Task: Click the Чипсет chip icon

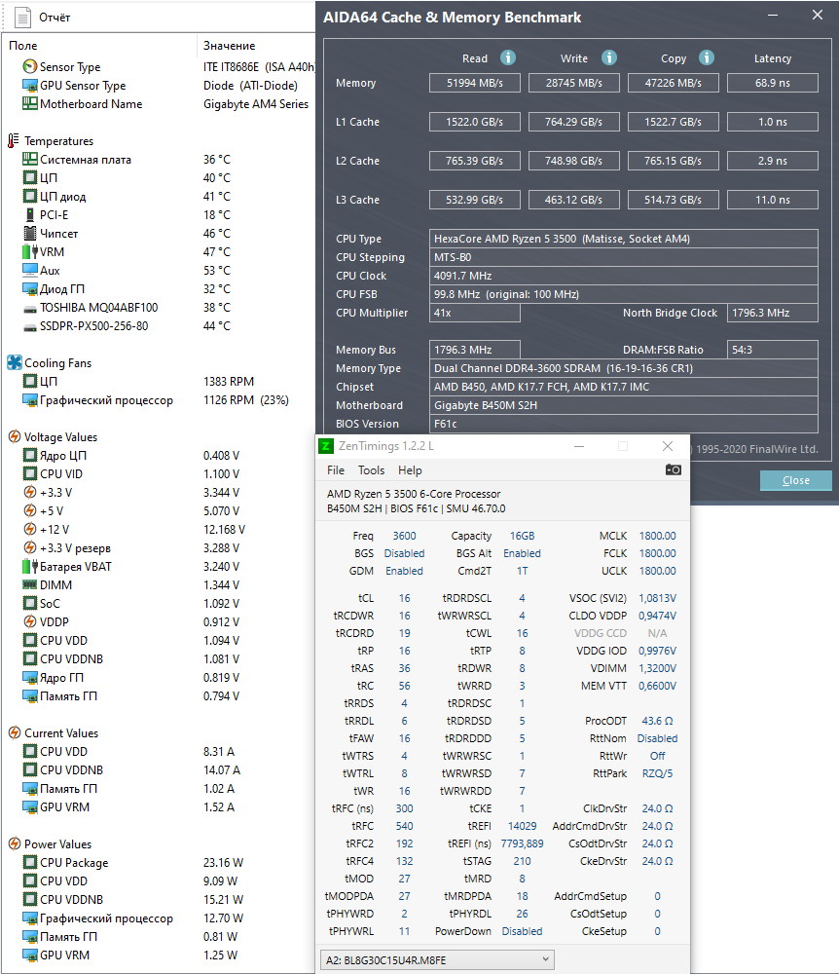Action: [29, 234]
